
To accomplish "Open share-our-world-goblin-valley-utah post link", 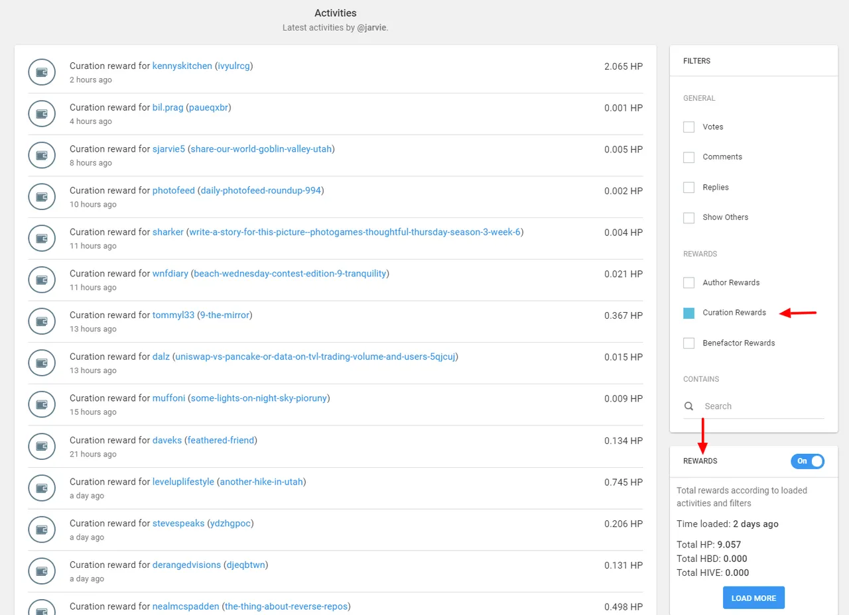I will pos(261,149).
